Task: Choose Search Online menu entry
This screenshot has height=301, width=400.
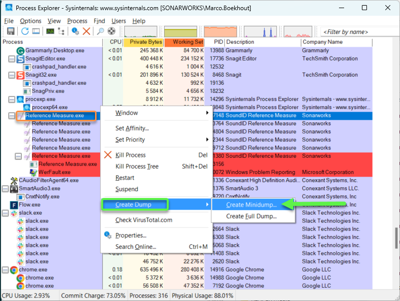Action: tap(157, 247)
